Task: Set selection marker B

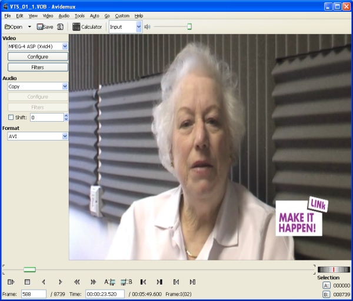Action: [x=126, y=282]
